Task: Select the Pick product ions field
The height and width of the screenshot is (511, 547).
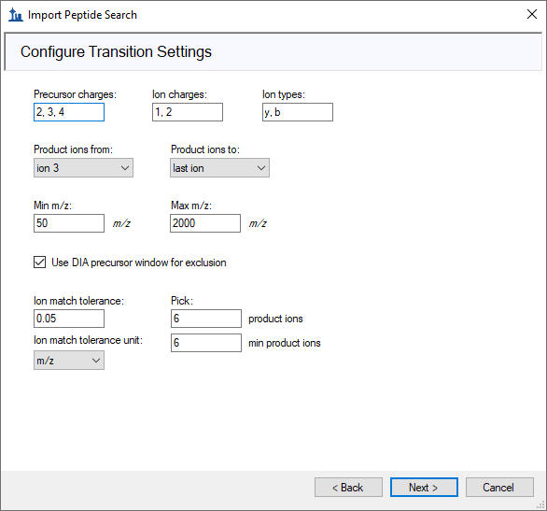Action: click(x=206, y=319)
